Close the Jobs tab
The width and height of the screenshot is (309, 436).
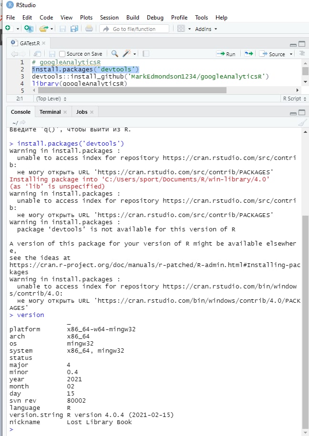point(92,112)
